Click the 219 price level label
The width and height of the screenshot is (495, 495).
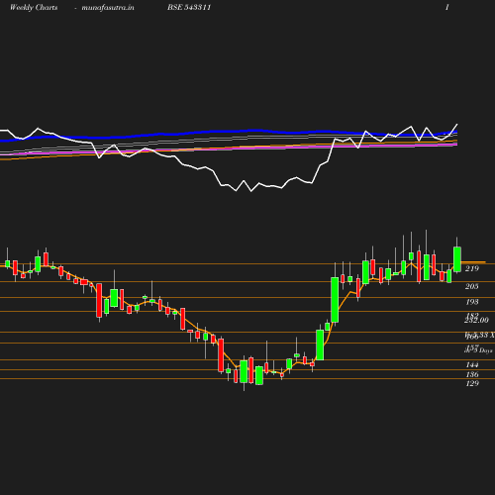coord(472,268)
